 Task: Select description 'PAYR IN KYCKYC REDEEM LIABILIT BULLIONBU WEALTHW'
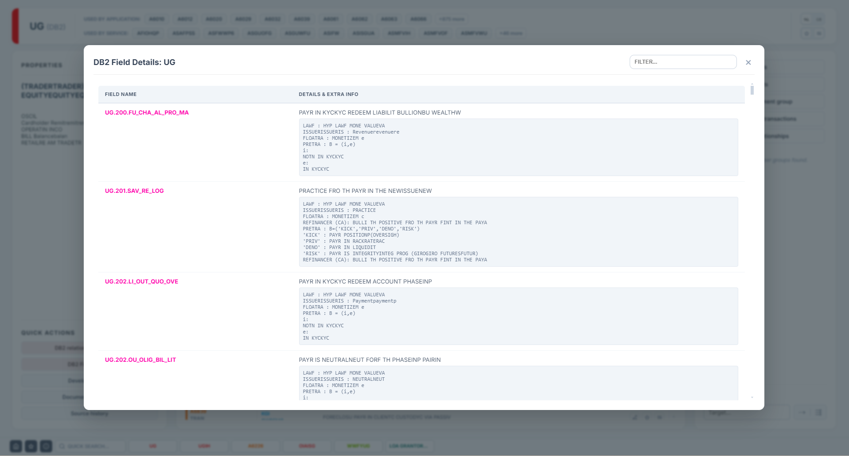(380, 112)
